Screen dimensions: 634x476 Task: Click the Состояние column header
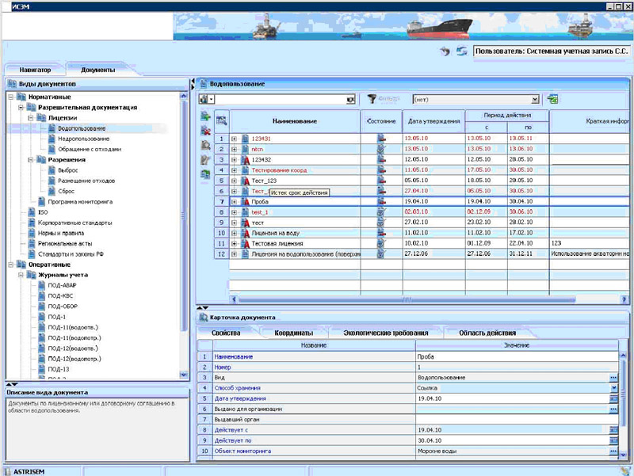tap(381, 121)
